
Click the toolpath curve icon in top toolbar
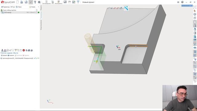(70, 2)
